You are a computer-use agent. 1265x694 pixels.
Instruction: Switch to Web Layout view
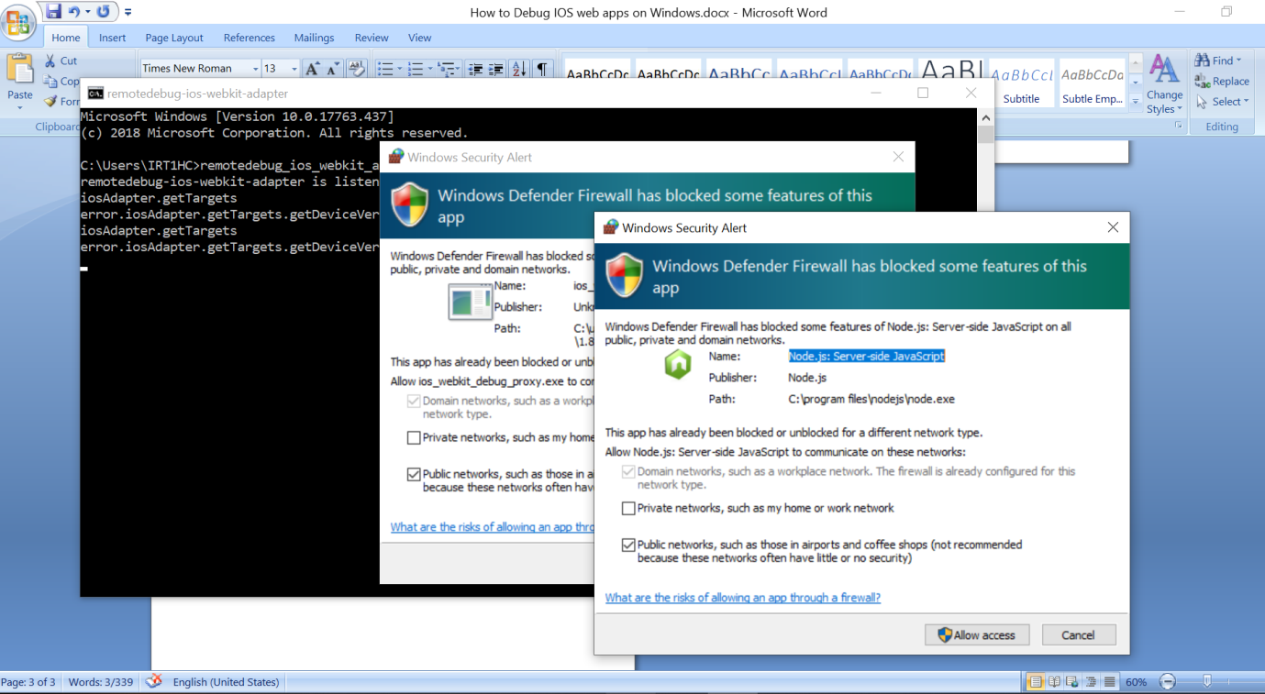tap(1073, 682)
